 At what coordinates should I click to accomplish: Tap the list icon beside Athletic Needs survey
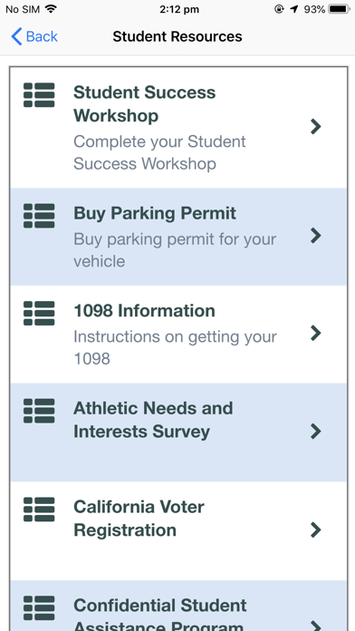point(39,411)
